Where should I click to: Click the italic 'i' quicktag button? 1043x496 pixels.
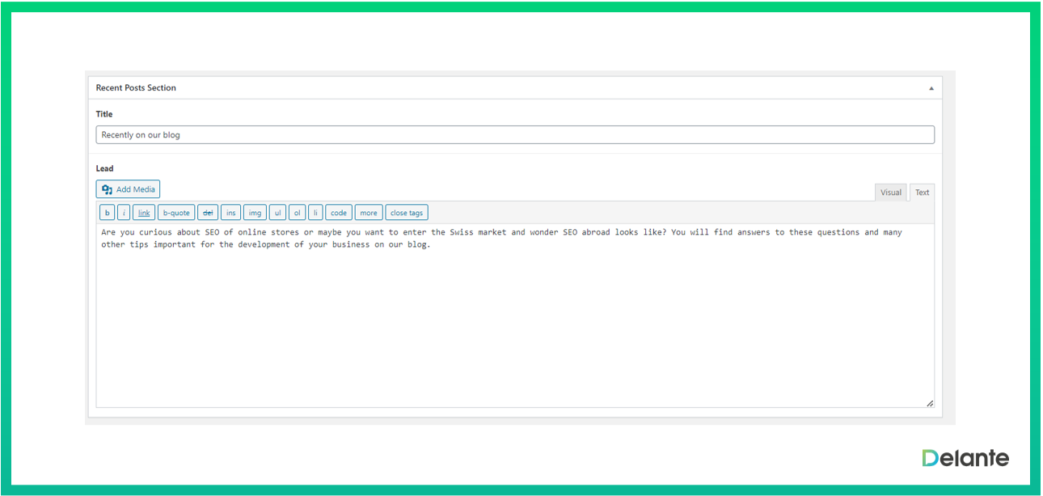[124, 213]
